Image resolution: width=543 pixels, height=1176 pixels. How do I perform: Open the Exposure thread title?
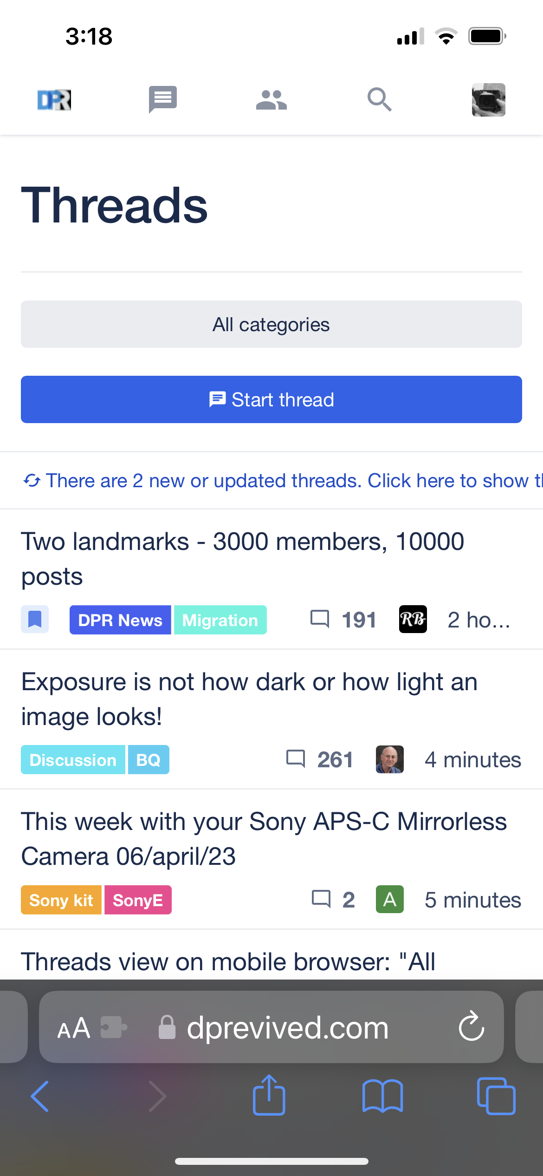(x=250, y=699)
